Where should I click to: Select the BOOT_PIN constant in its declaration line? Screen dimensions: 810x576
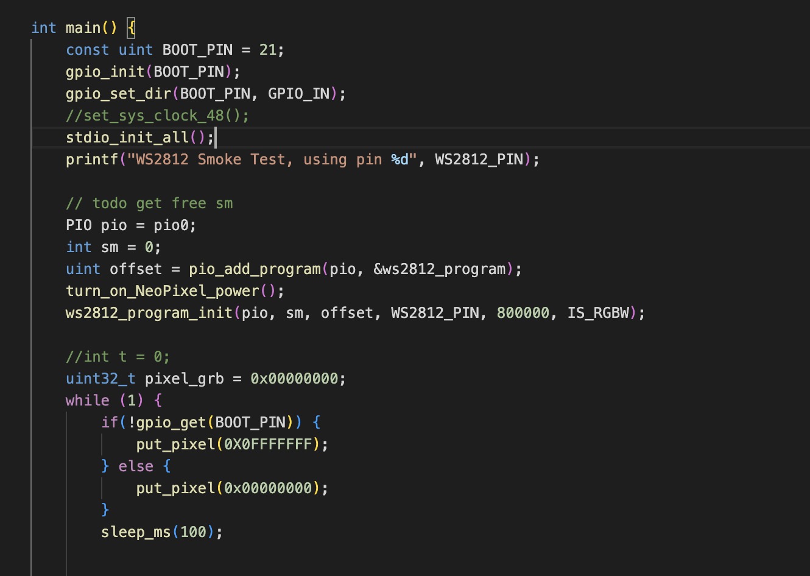tap(197, 50)
